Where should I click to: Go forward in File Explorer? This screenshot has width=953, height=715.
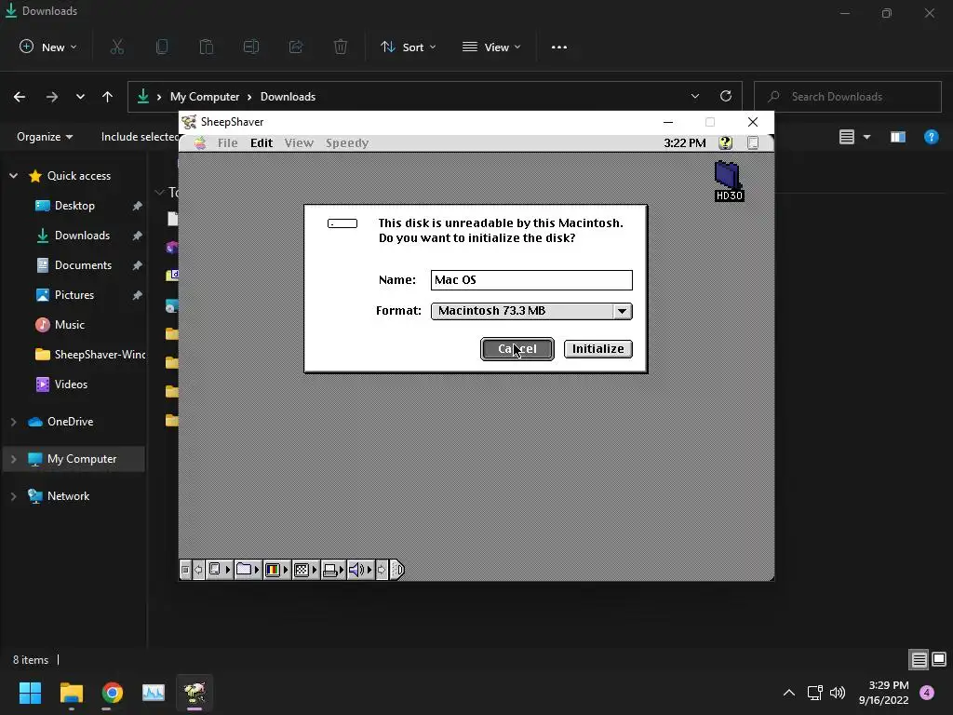tap(52, 97)
